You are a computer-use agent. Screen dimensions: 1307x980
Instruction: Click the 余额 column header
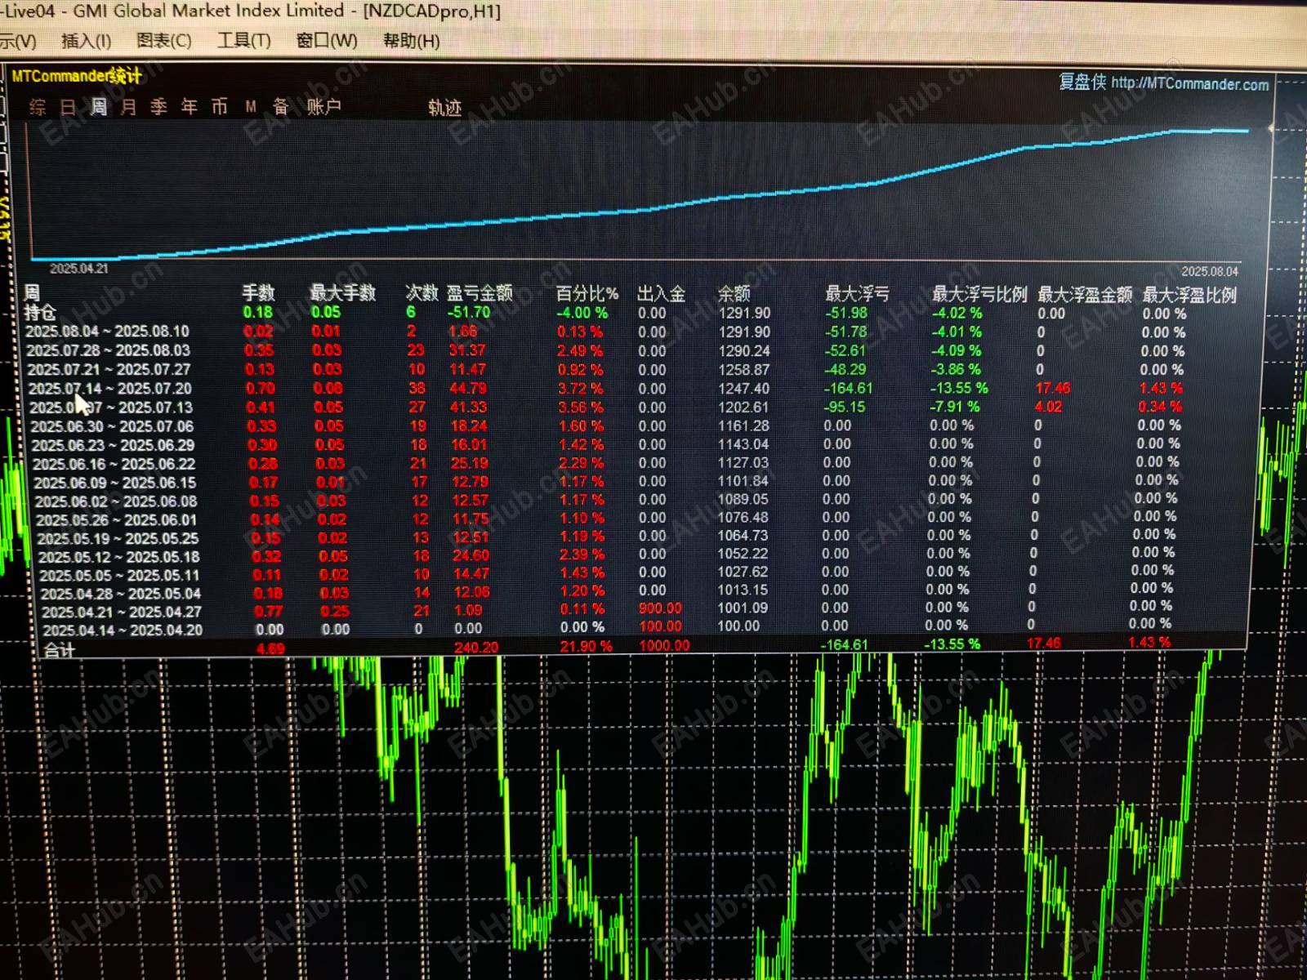734,294
